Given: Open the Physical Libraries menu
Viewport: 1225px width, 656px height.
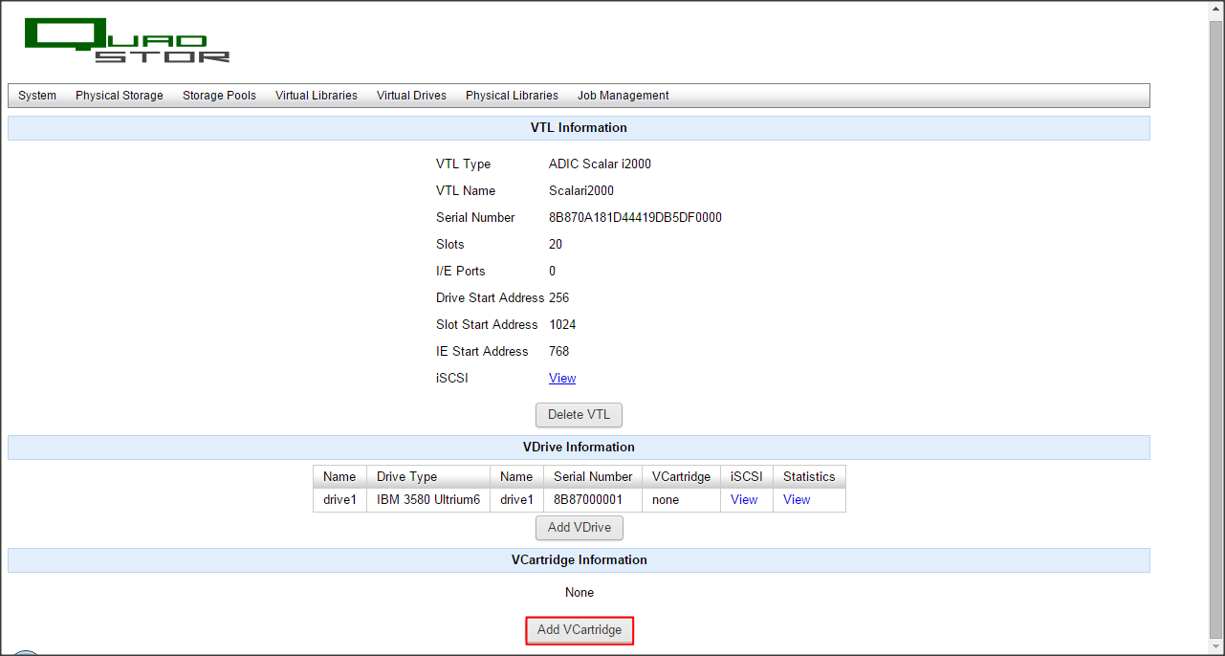Looking at the screenshot, I should click(512, 96).
